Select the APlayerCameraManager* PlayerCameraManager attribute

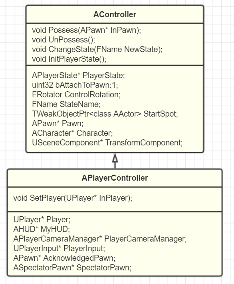click(100, 239)
